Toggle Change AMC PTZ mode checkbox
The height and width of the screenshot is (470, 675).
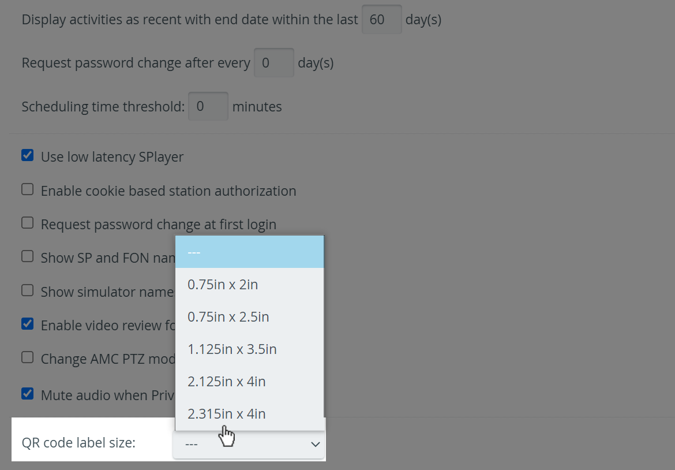pos(28,357)
